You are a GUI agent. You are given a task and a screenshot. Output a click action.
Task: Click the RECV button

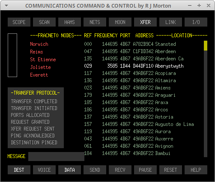[x=120, y=170]
